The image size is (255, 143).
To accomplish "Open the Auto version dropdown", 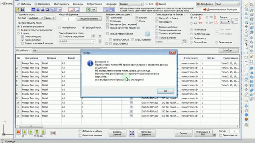I will coord(50,18).
